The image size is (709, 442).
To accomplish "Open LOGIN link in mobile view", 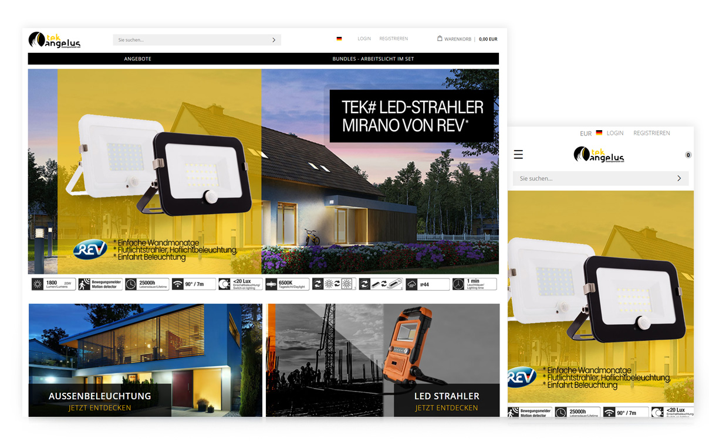I will pos(615,133).
